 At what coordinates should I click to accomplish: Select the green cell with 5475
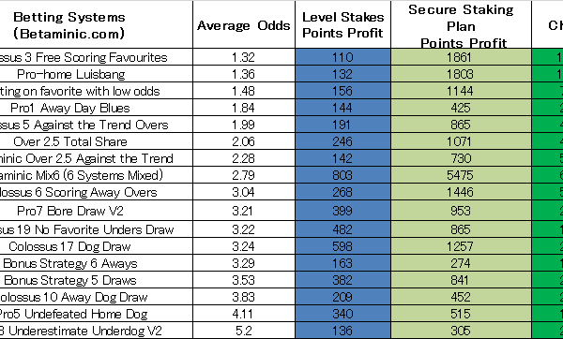[x=461, y=175]
